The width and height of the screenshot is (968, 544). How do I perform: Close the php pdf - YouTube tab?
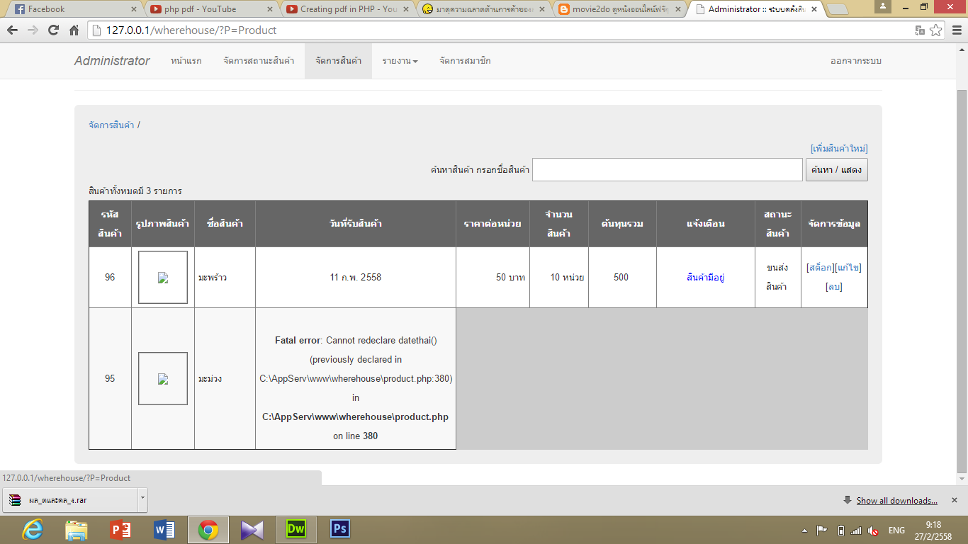271,9
